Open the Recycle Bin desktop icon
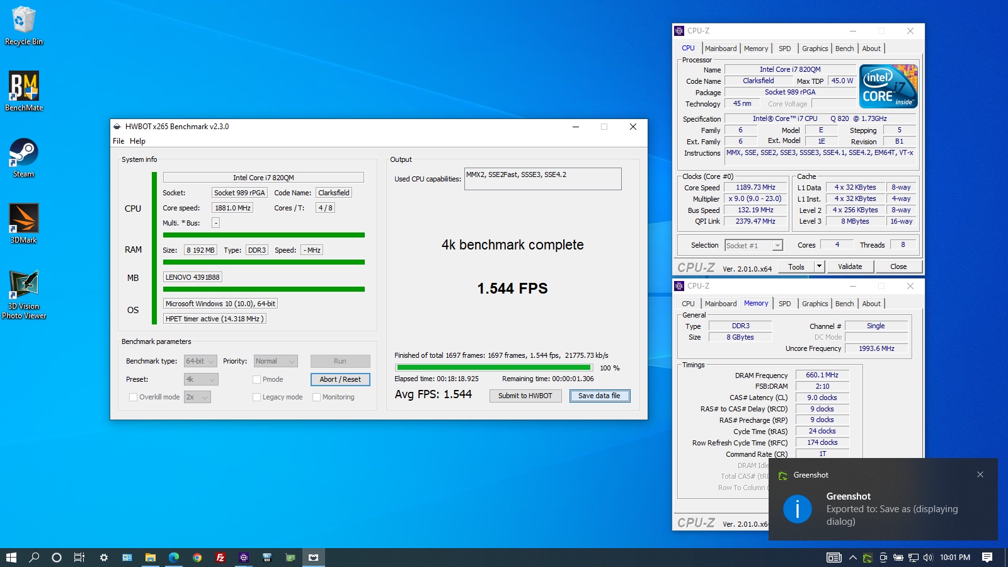Image resolution: width=1008 pixels, height=567 pixels. point(24,25)
